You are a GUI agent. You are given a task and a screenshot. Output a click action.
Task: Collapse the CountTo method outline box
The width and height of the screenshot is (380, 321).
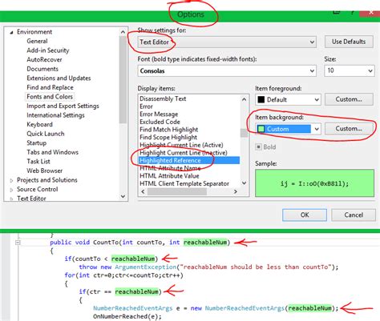click(x=18, y=243)
